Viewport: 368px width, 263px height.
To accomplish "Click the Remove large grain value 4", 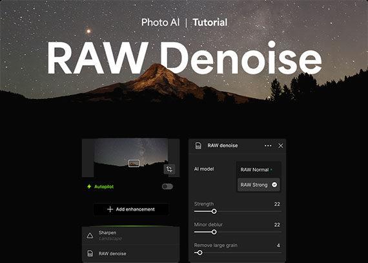I will point(278,246).
